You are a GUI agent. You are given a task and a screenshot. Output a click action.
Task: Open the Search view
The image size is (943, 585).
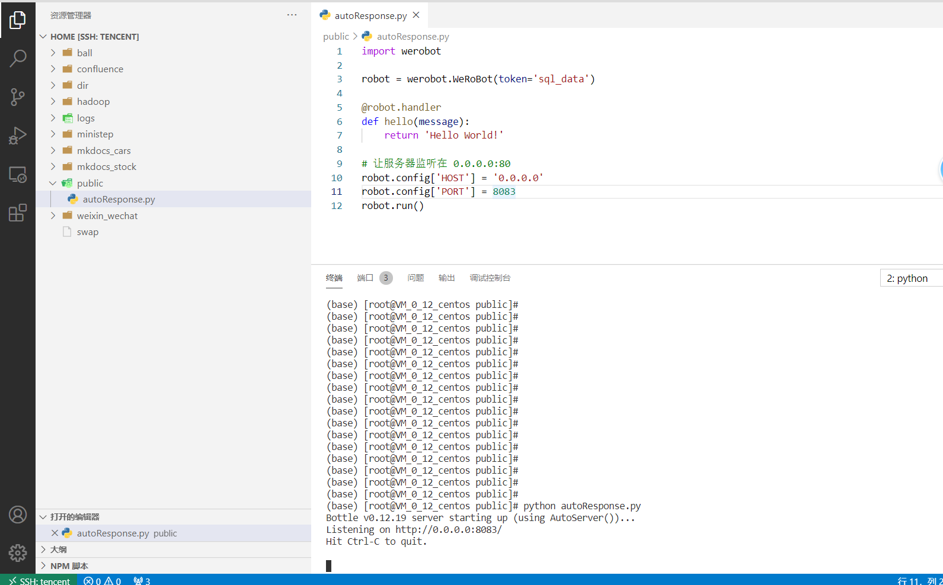point(18,58)
